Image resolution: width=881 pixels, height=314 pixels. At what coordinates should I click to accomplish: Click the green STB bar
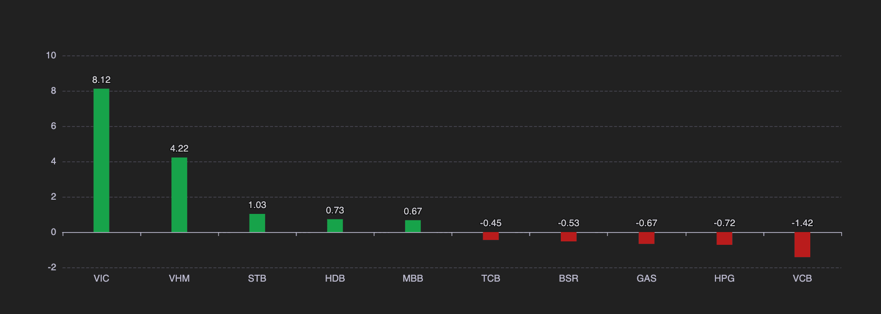[x=257, y=223]
